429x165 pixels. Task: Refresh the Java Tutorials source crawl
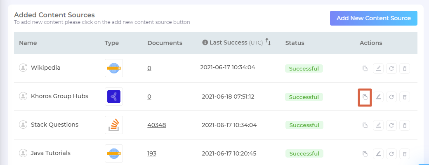pos(391,153)
